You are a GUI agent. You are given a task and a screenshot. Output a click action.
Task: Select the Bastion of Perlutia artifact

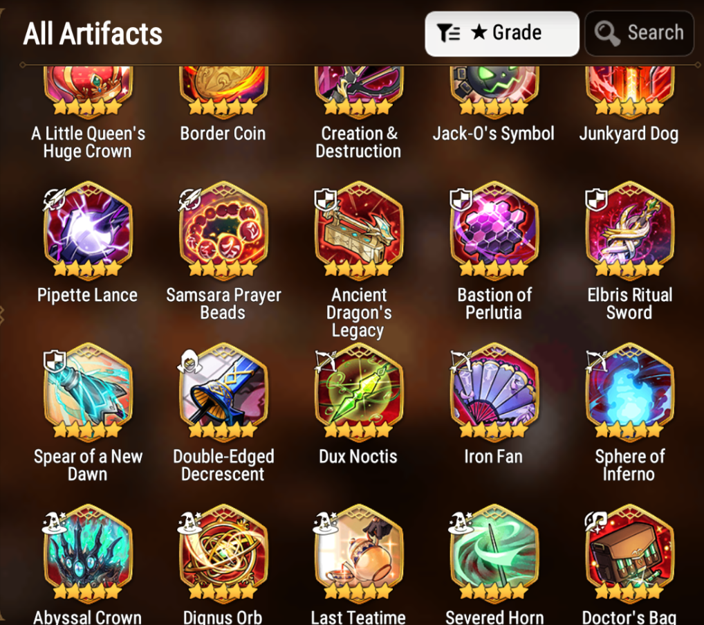click(494, 228)
